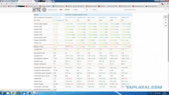Image resolution: width=169 pixels, height=95 pixels.
Task: Select the Eu region button
Action: [166, 20]
